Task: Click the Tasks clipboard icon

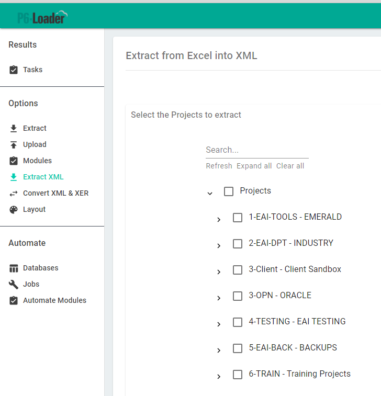Action: (x=14, y=70)
